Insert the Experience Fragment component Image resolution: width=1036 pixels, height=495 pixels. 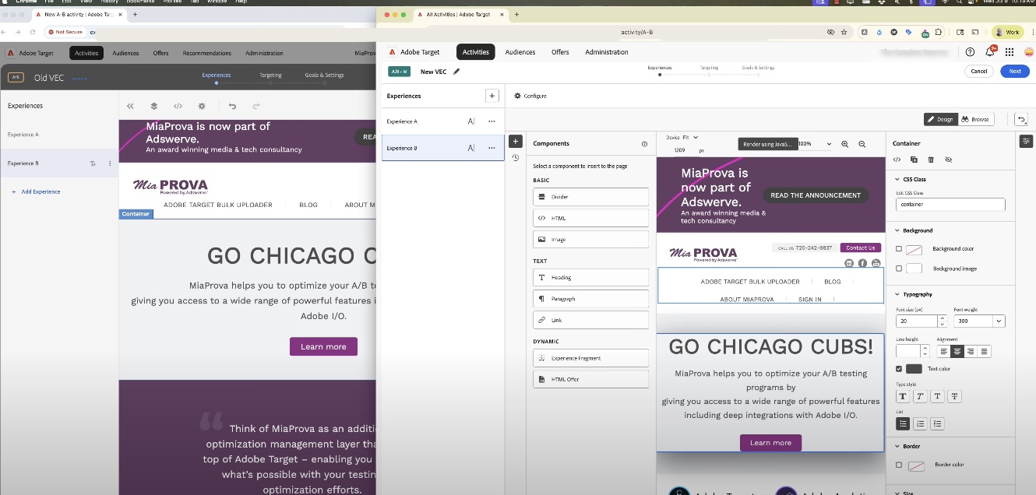pyautogui.click(x=590, y=358)
